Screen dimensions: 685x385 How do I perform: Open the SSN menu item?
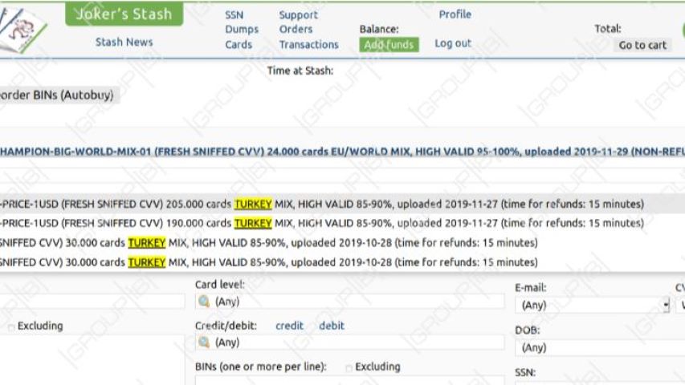coord(234,15)
